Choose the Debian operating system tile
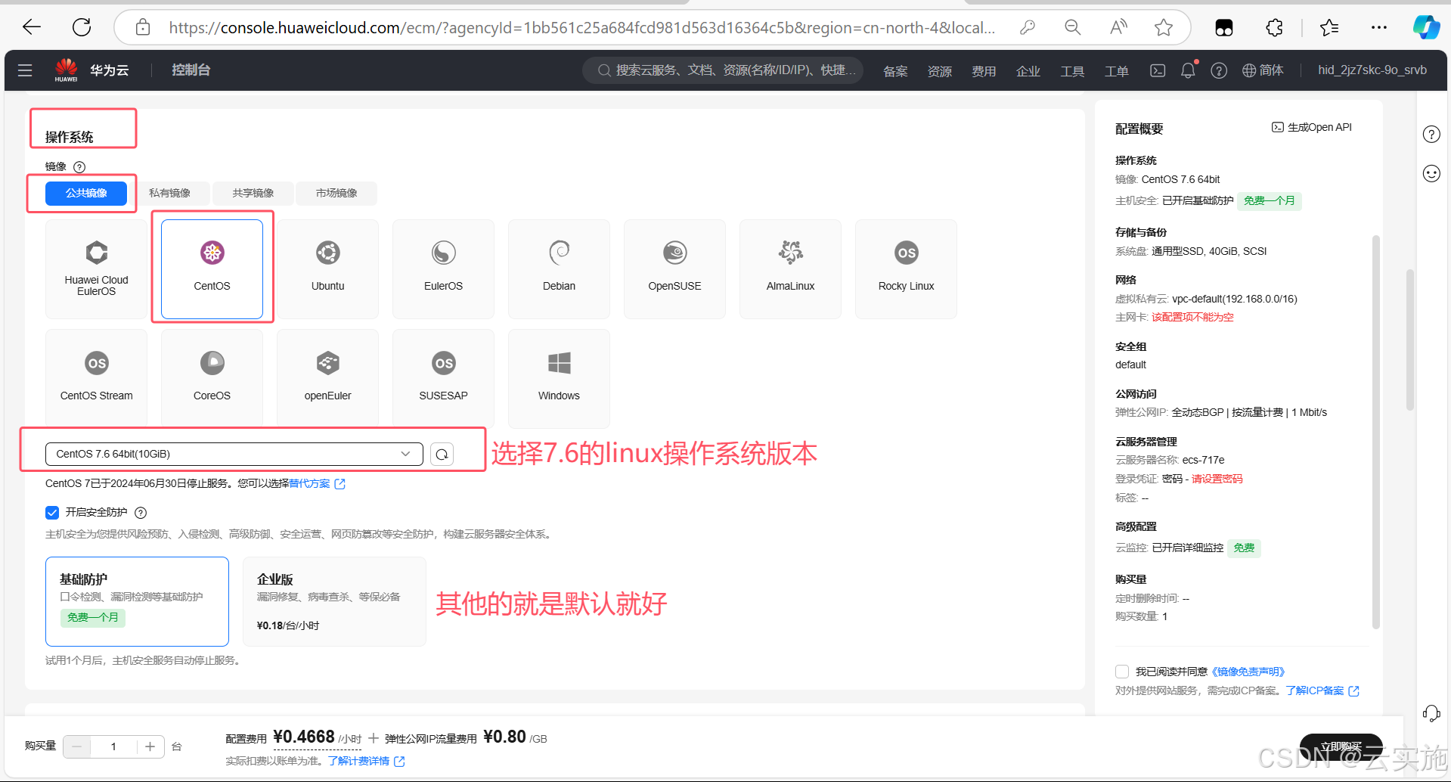Screen dimensions: 1451x782 [x=559, y=268]
